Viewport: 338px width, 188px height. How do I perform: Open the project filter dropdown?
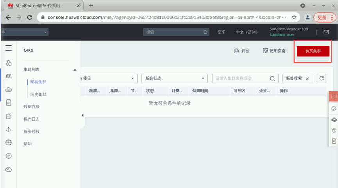(x=109, y=78)
